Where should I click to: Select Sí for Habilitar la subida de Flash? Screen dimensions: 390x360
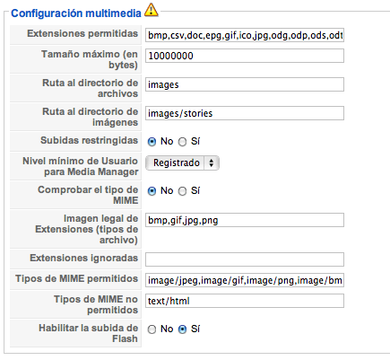[x=182, y=329]
